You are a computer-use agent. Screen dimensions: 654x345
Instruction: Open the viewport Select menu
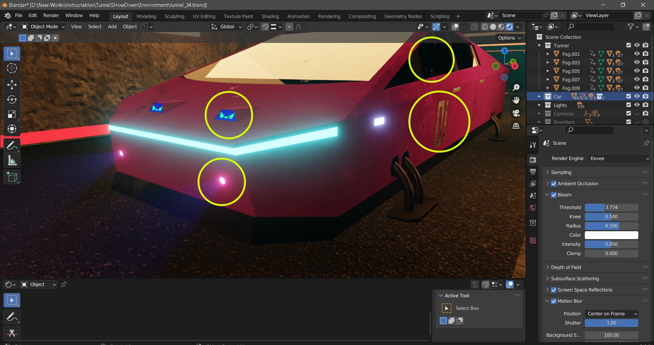click(95, 27)
